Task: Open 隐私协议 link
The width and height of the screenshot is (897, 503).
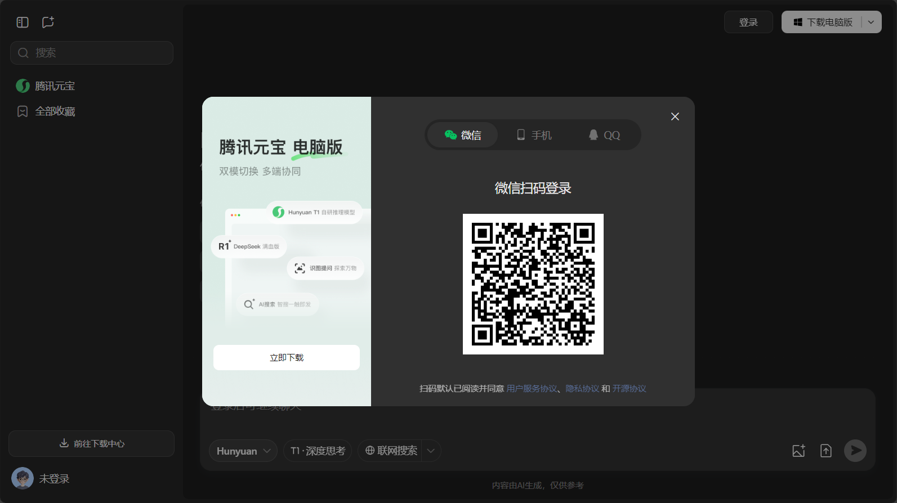Action: (x=582, y=389)
